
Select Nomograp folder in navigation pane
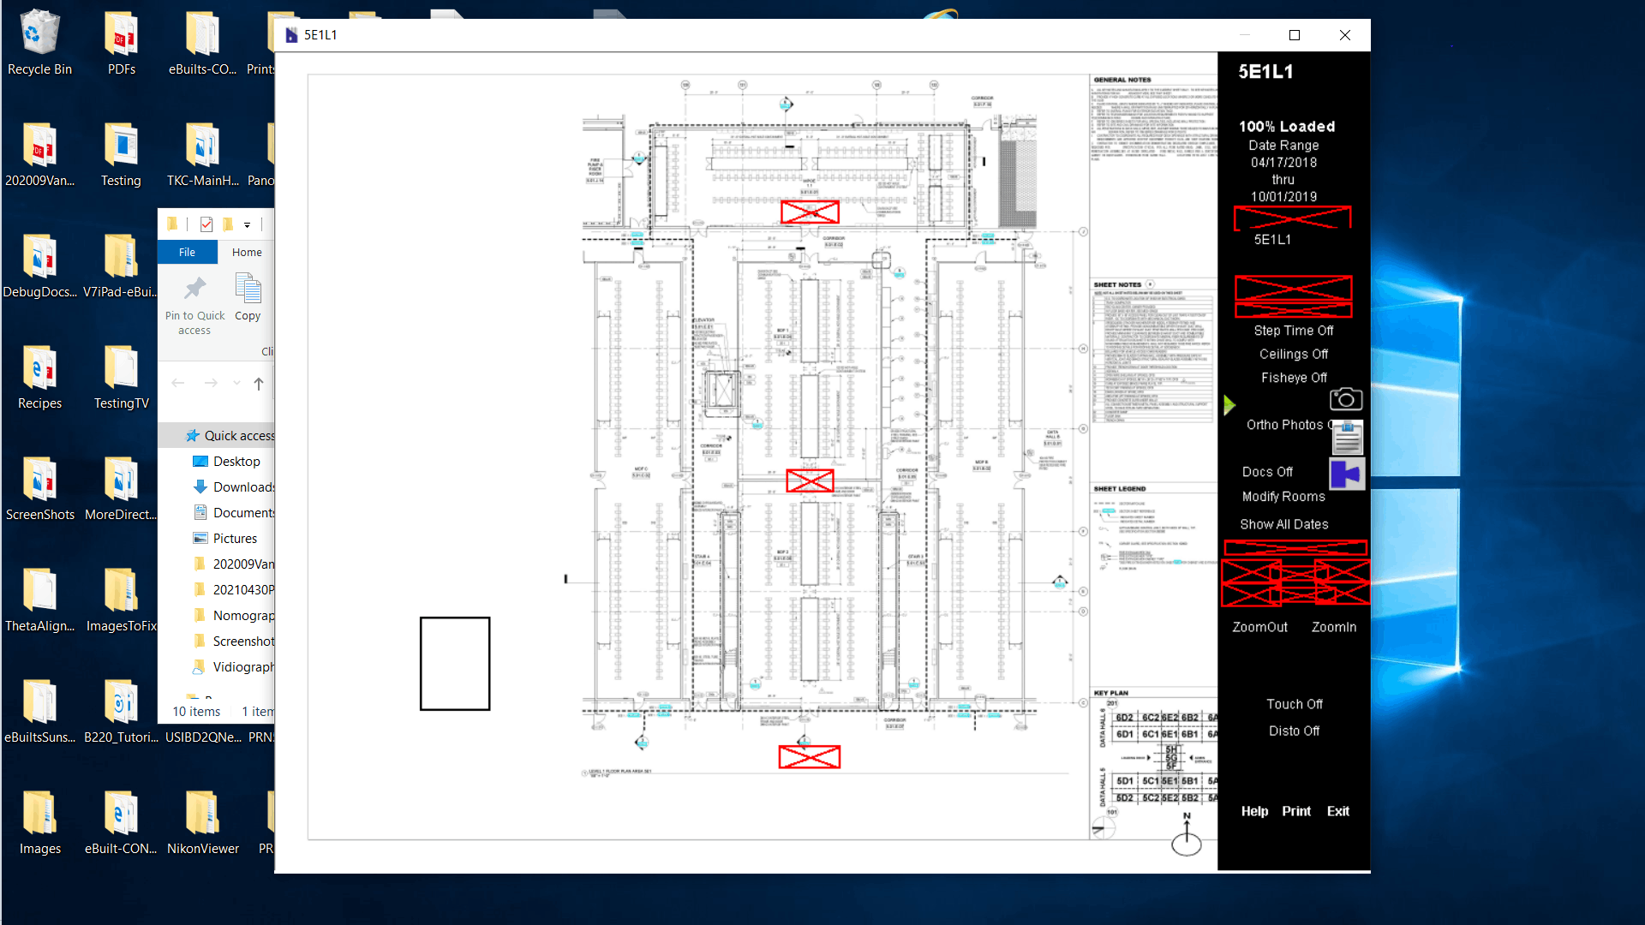pyautogui.click(x=234, y=616)
